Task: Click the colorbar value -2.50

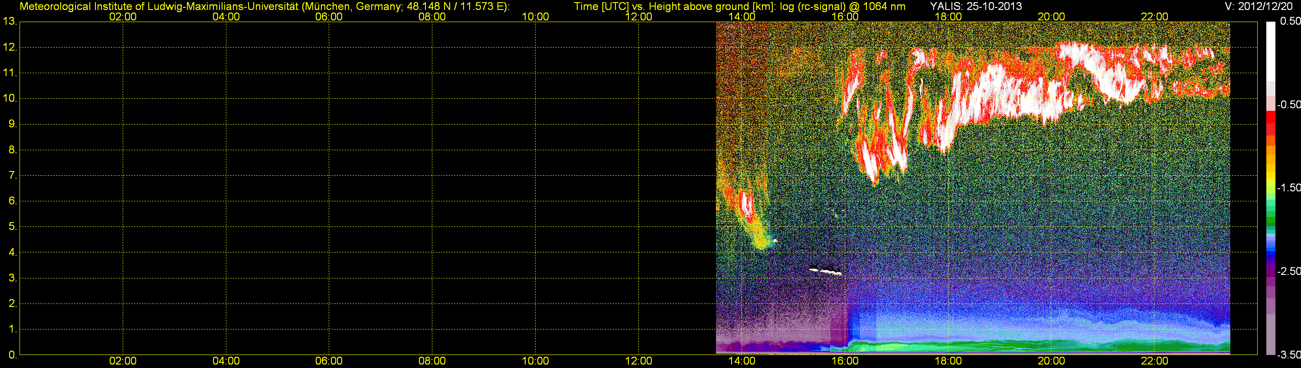Action: pyautogui.click(x=1289, y=271)
